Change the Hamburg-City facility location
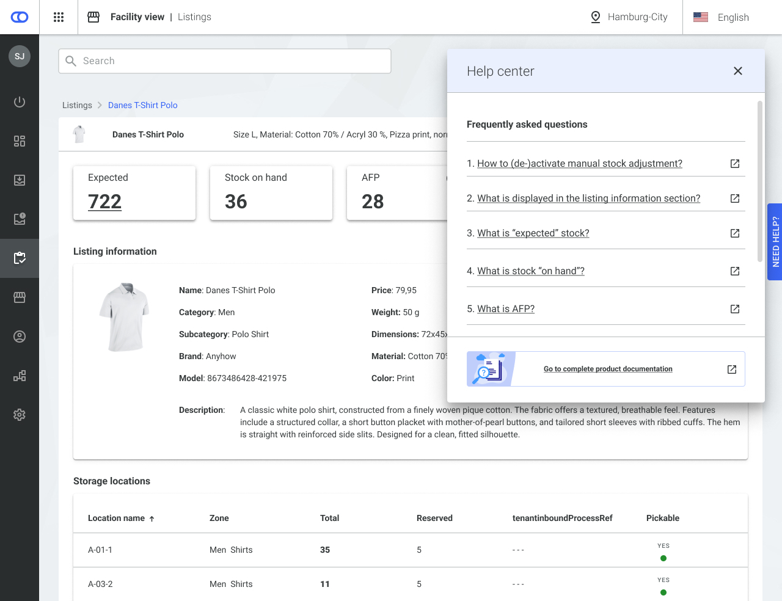This screenshot has height=601, width=782. [x=629, y=17]
